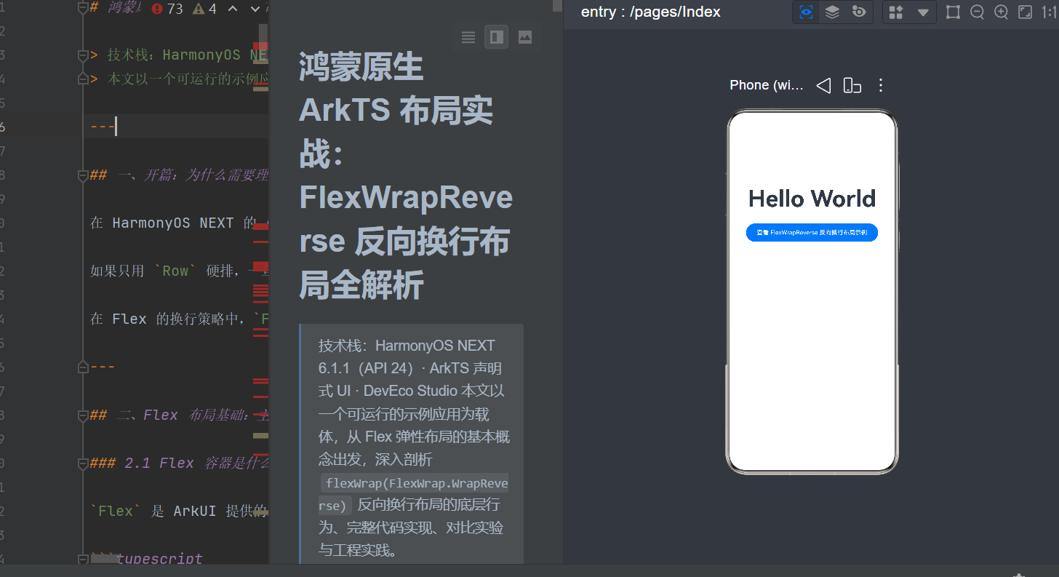
Task: Click the fit-to-frame bounding box icon
Action: (953, 12)
